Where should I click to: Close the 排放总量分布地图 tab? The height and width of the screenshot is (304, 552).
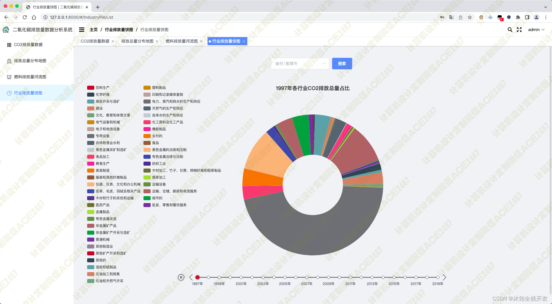point(157,41)
